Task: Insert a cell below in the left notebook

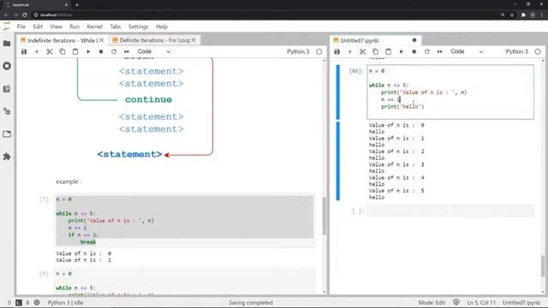Action: (x=37, y=51)
